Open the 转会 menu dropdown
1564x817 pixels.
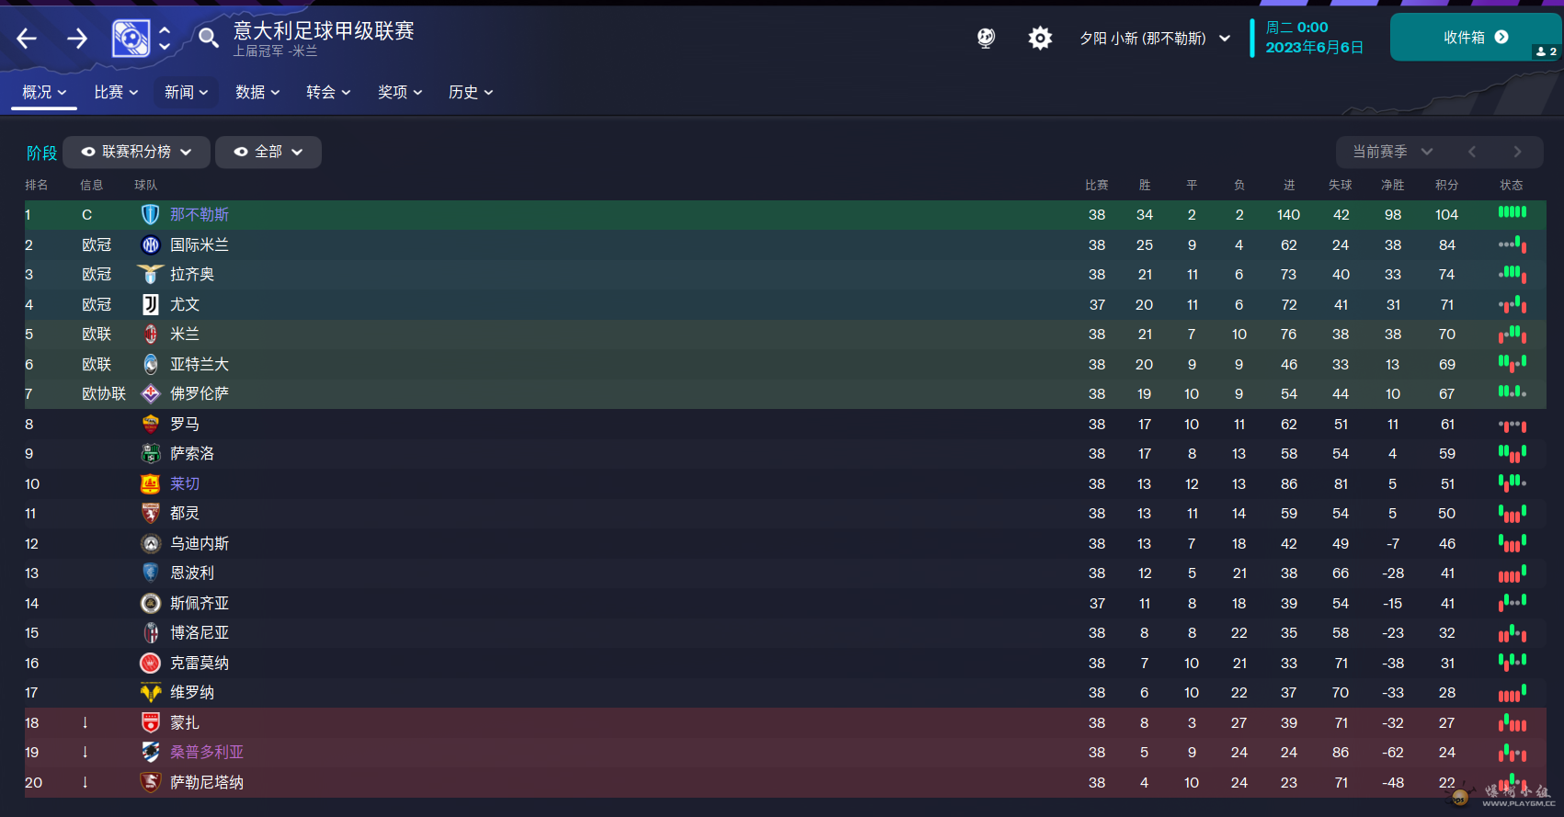(328, 92)
